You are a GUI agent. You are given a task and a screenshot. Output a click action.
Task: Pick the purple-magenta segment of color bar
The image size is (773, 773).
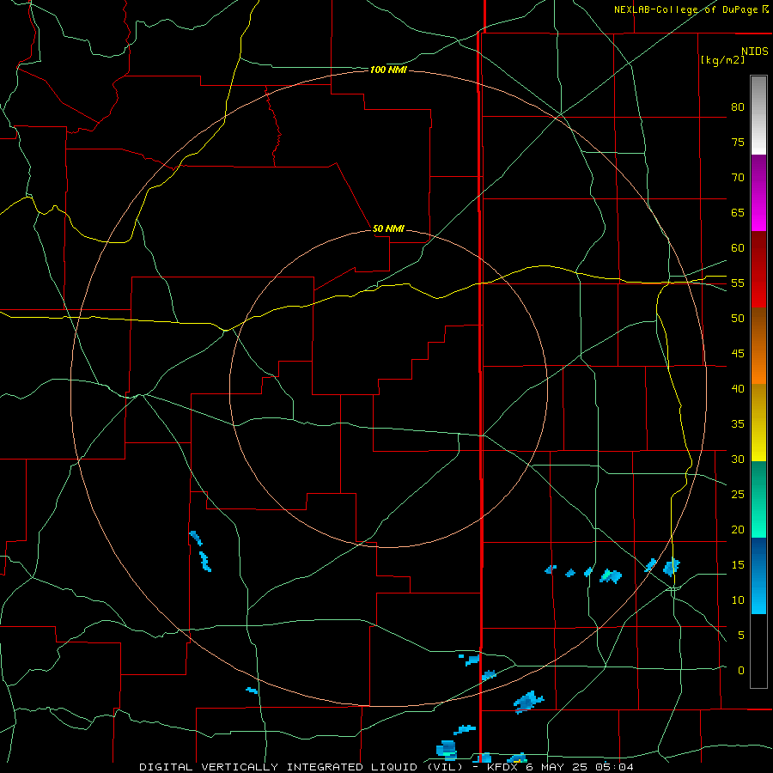758,192
